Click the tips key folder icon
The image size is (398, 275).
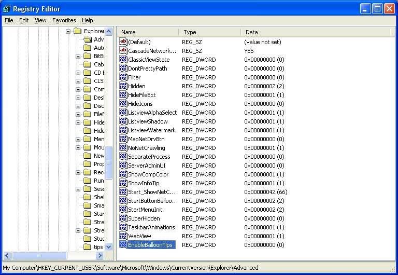pos(87,247)
